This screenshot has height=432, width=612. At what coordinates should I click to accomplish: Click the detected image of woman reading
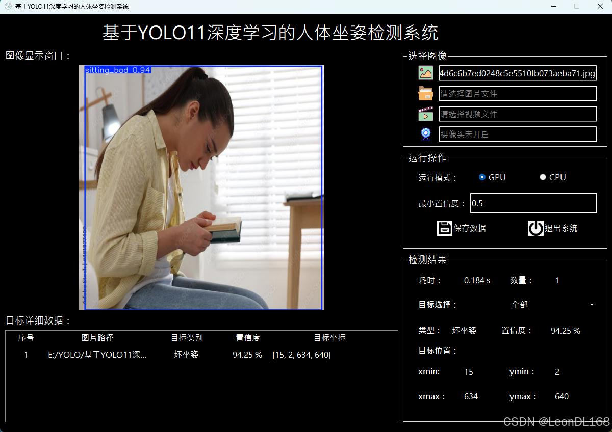(201, 187)
